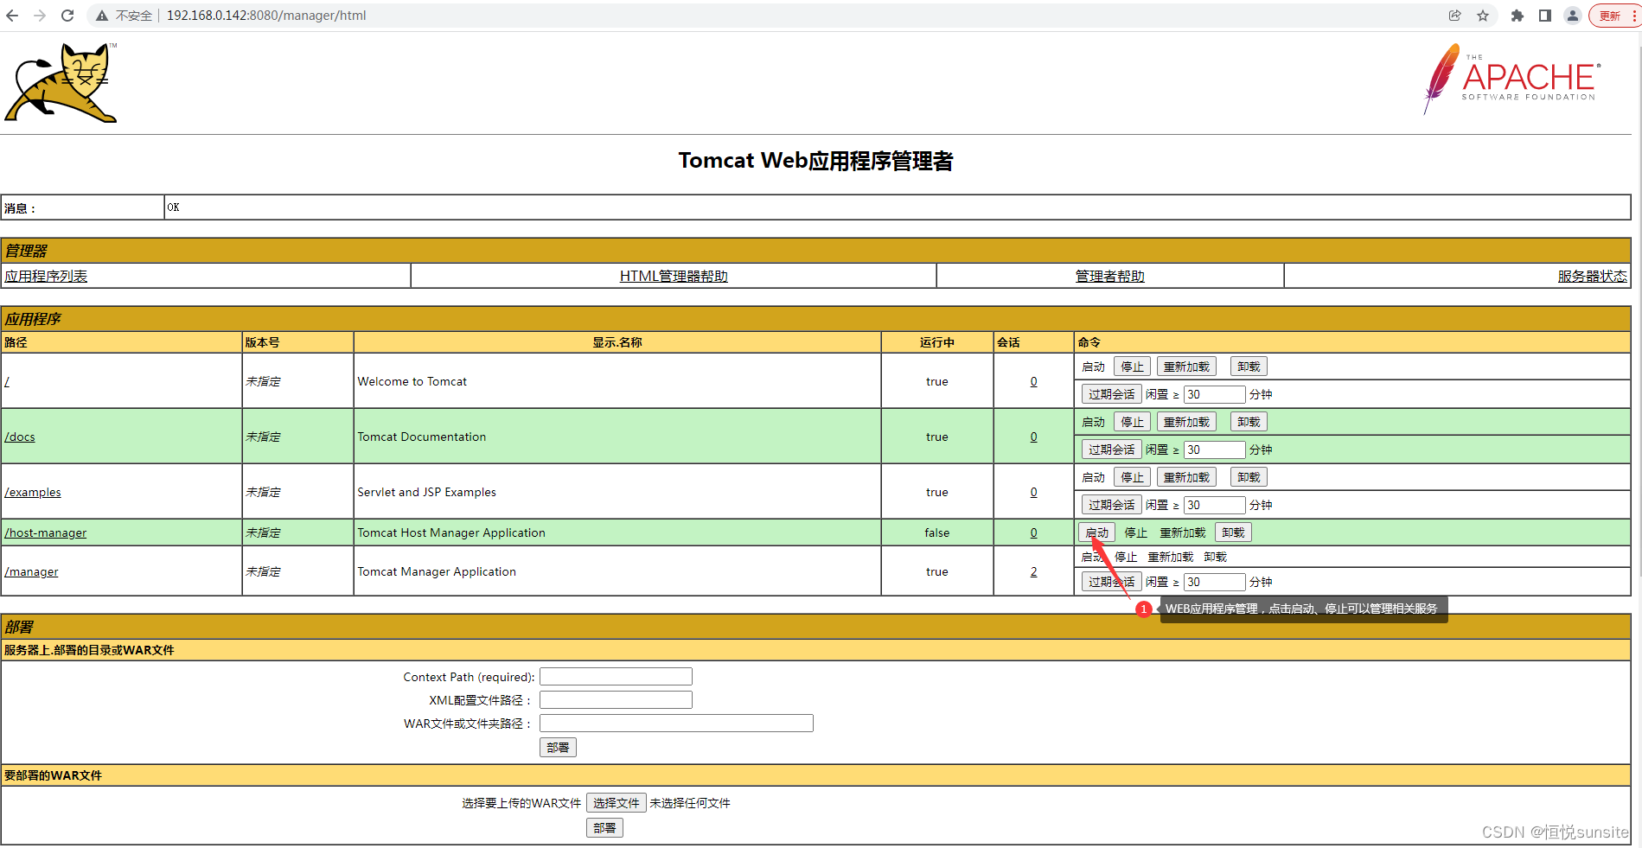Undeploy the /docs application
The height and width of the screenshot is (848, 1642).
(x=1249, y=422)
